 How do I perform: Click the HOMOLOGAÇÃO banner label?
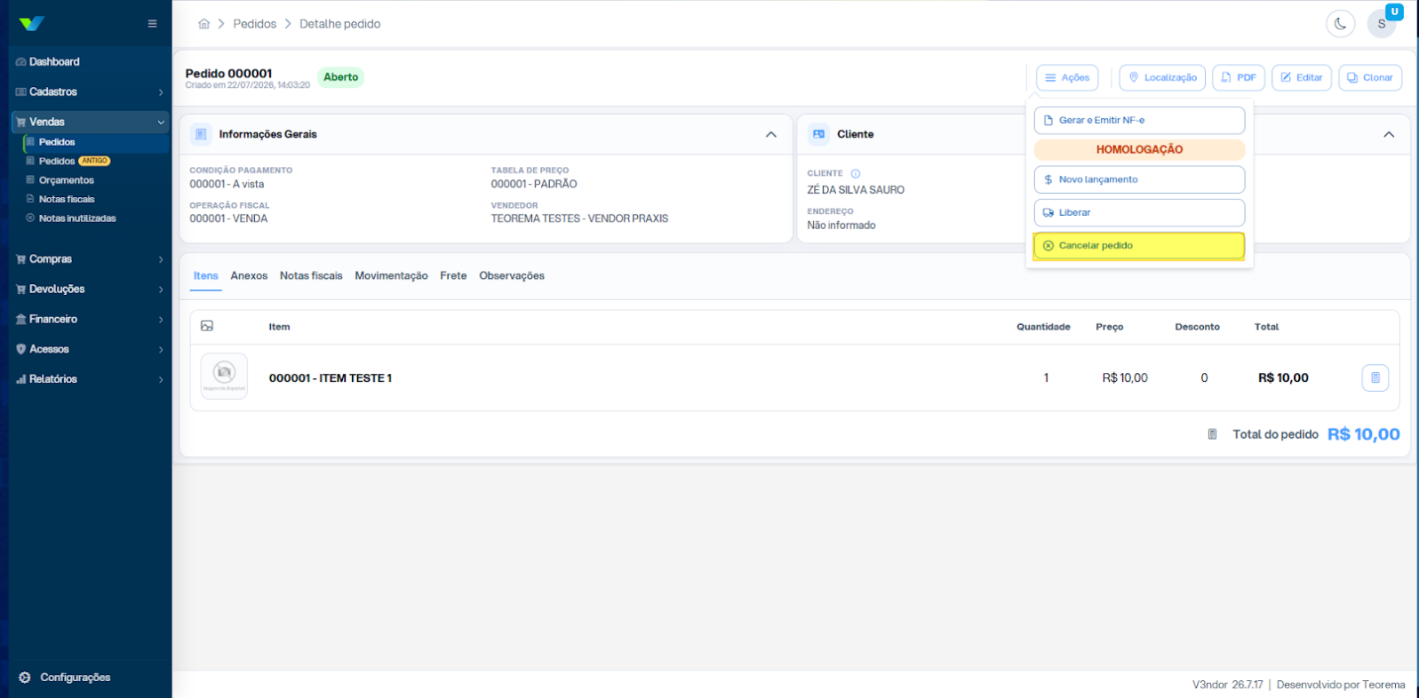point(1139,150)
